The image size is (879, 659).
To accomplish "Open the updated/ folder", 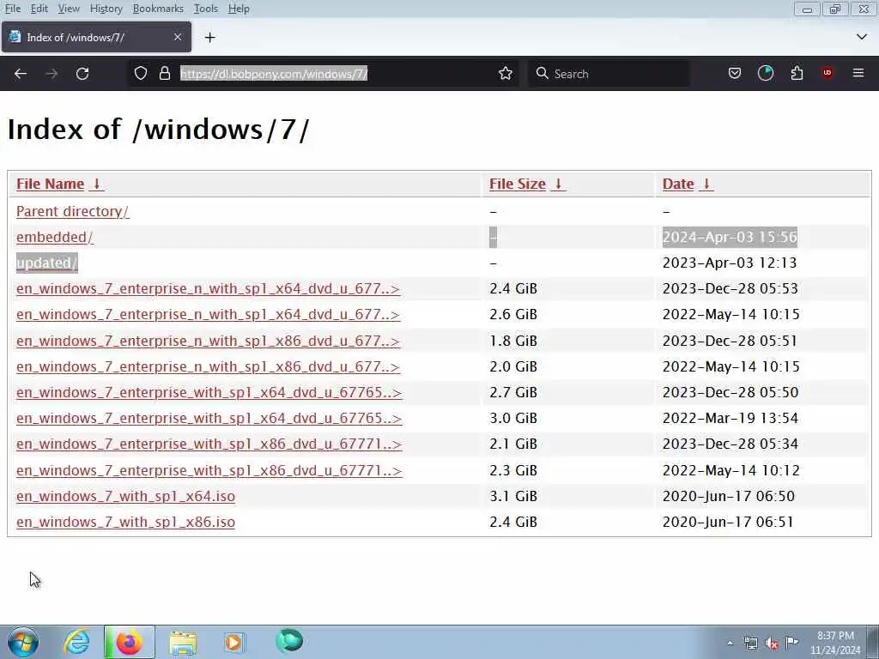I will tap(46, 263).
